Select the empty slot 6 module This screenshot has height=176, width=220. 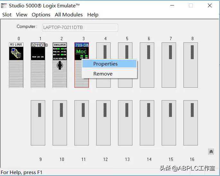[x=147, y=65]
